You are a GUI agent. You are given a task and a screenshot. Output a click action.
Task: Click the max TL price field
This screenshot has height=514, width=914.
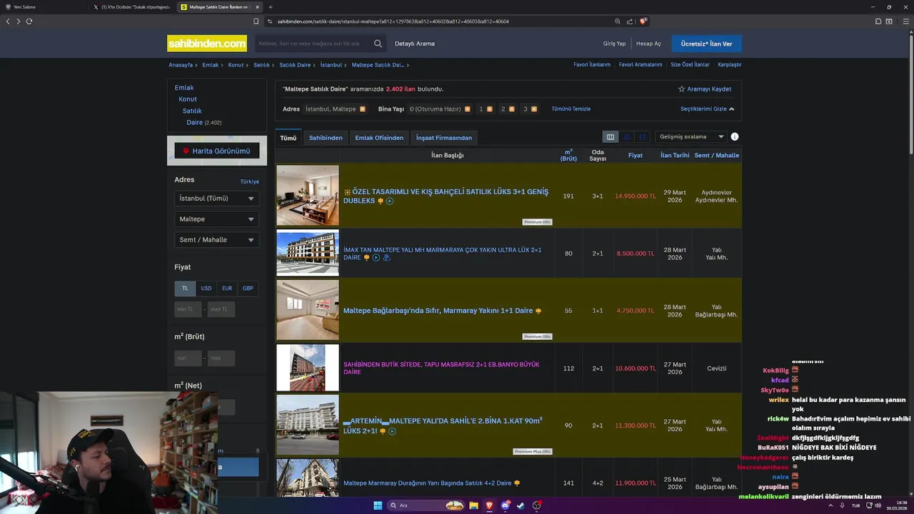point(221,309)
